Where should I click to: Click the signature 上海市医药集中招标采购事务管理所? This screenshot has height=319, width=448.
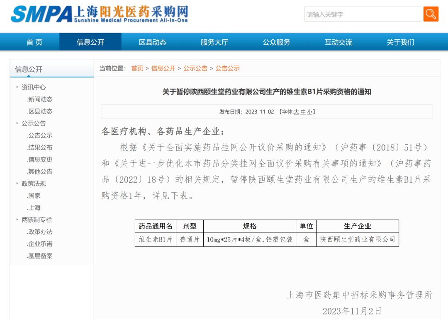pos(360,295)
